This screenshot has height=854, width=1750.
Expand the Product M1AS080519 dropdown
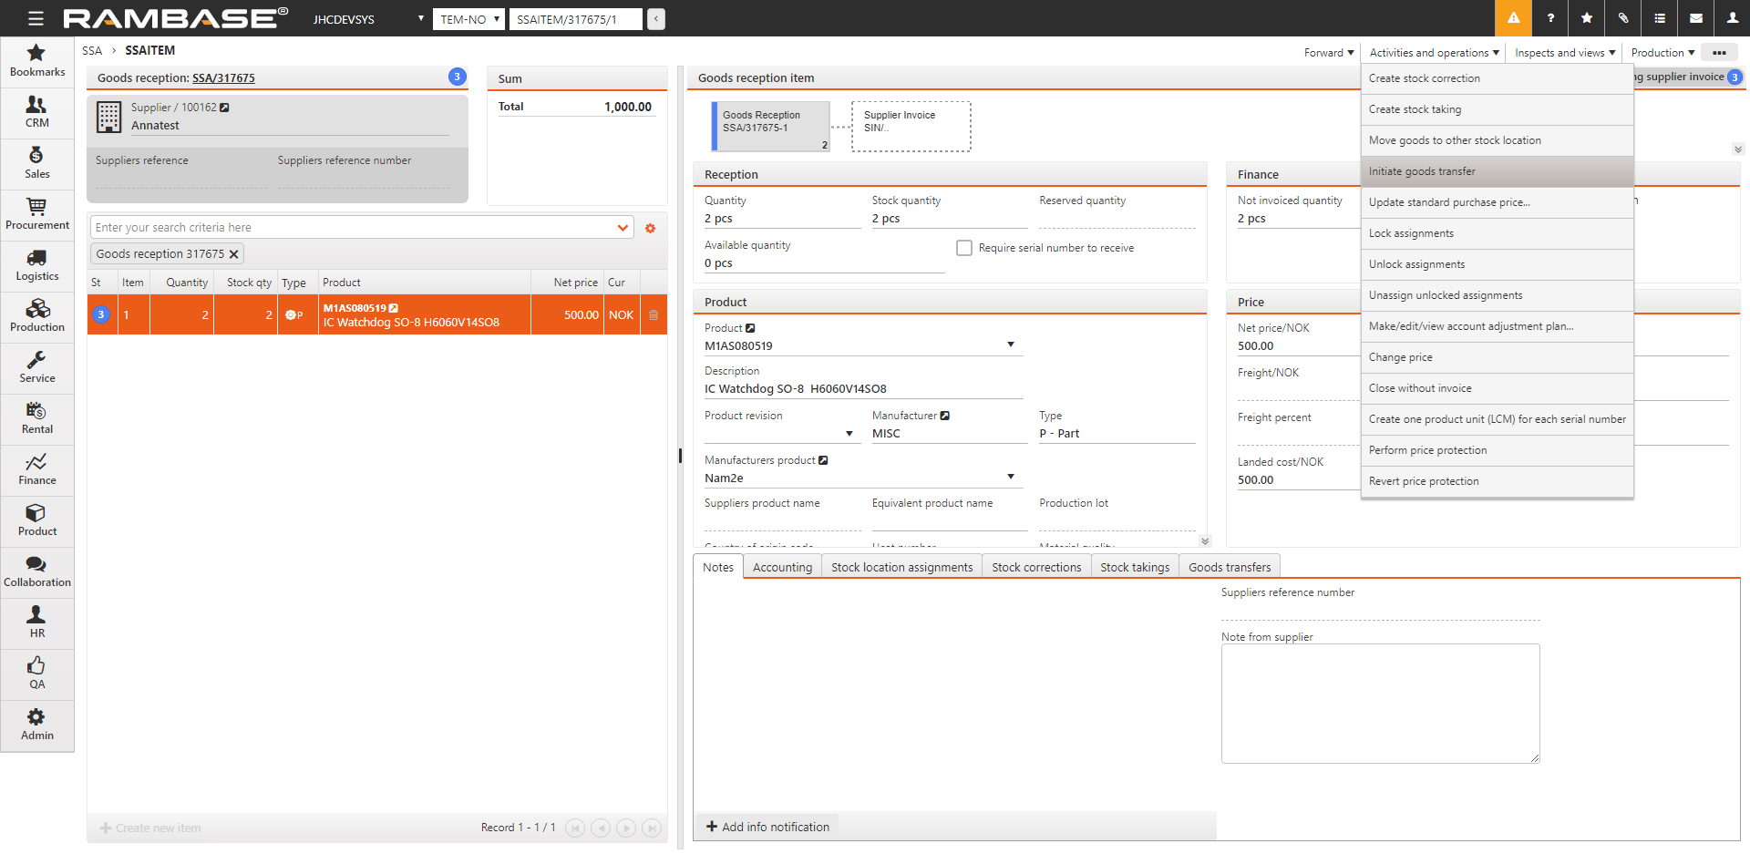click(1010, 345)
